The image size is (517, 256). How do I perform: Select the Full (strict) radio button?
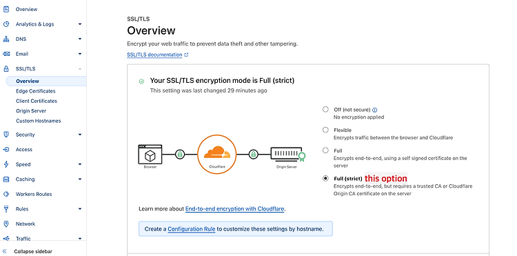(x=325, y=178)
